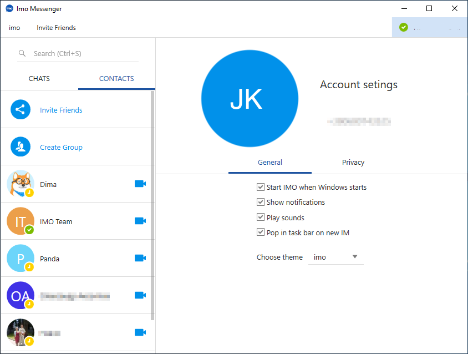Start video call with IMO Team
This screenshot has height=354, width=468.
point(140,221)
